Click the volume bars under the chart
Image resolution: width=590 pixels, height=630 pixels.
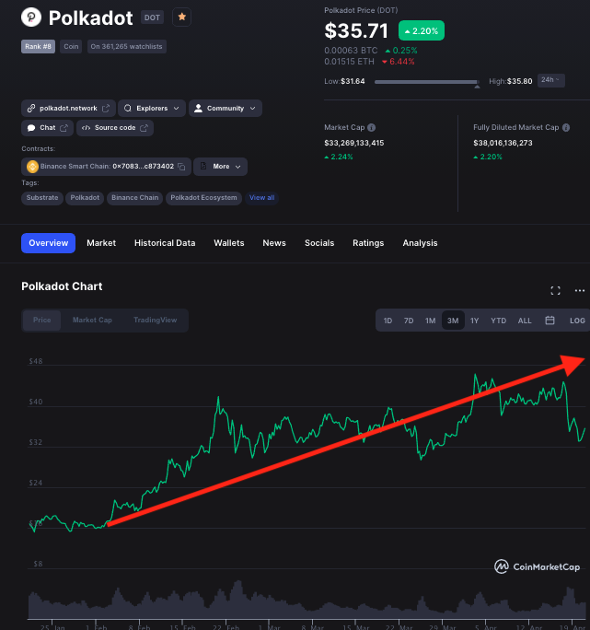[x=307, y=601]
